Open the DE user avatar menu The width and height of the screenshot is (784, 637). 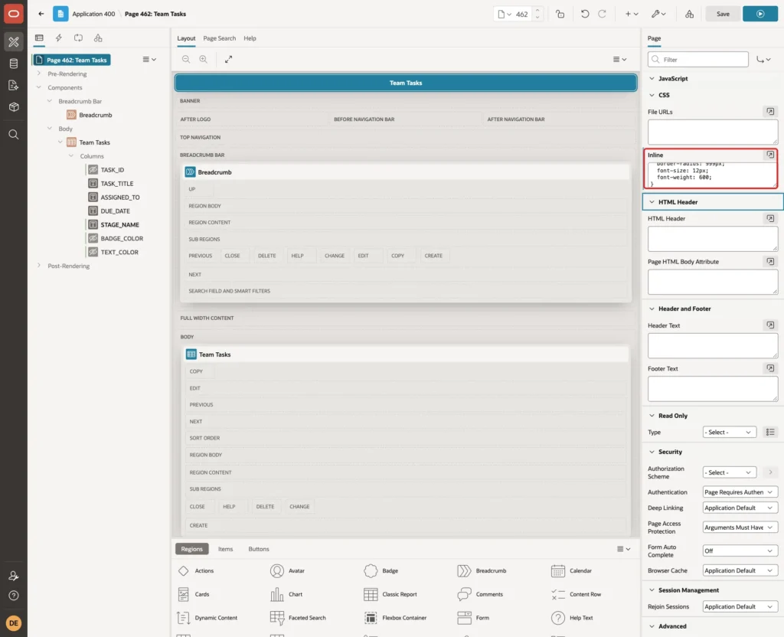14,623
